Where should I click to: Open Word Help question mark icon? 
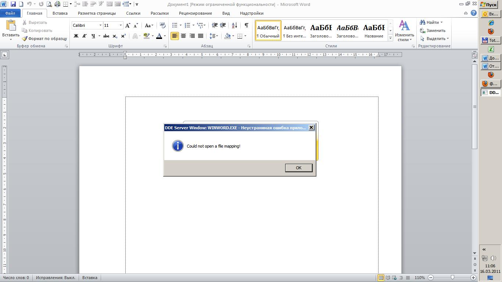(474, 13)
